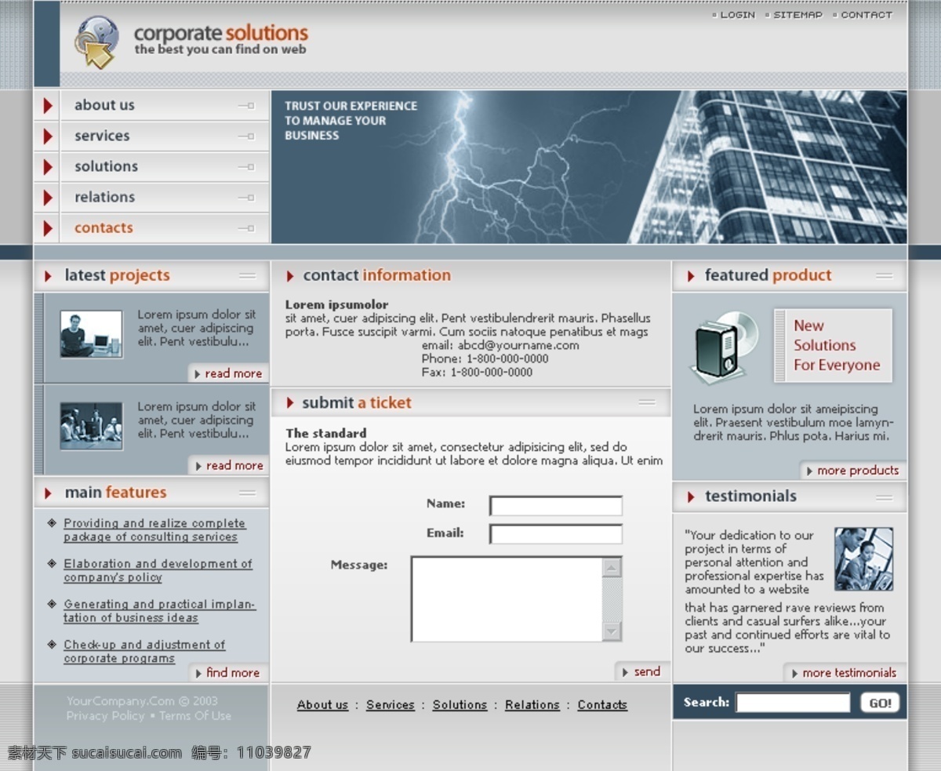The image size is (941, 771).
Task: Open second project thumbnail of meeting group
Action: (92, 426)
